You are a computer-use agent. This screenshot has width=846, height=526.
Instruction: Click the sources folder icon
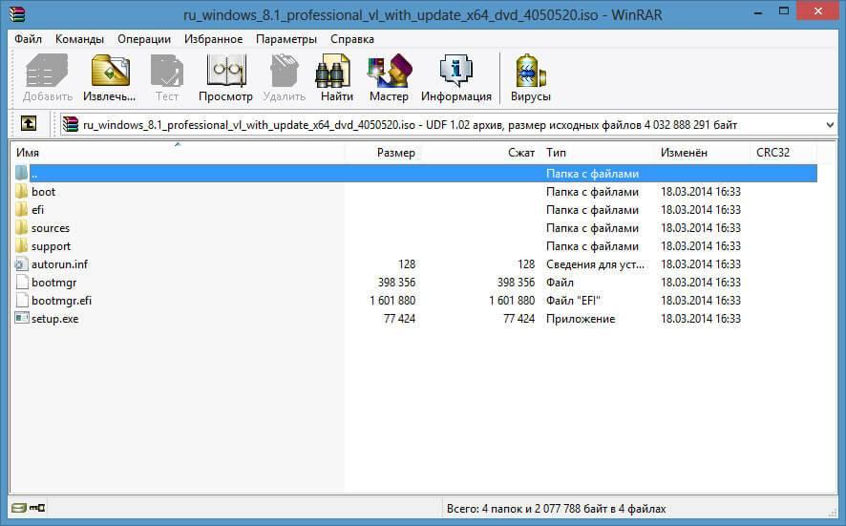click(22, 227)
